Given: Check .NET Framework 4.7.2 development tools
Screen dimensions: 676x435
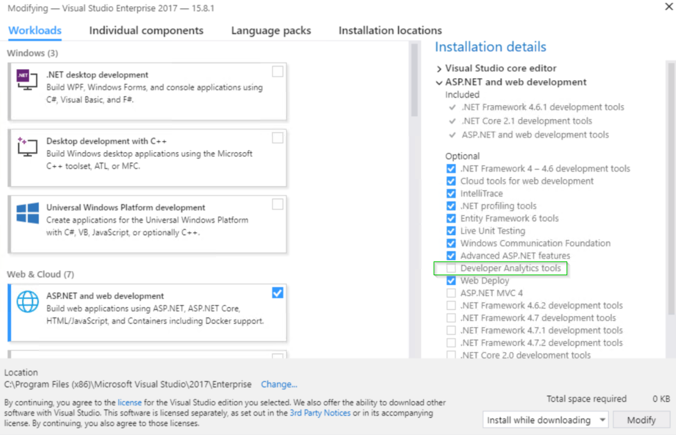Looking at the screenshot, I should [x=451, y=343].
